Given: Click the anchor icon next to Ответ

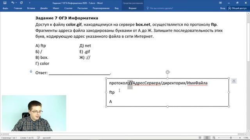Looking at the screenshot, I should click(x=31, y=71).
